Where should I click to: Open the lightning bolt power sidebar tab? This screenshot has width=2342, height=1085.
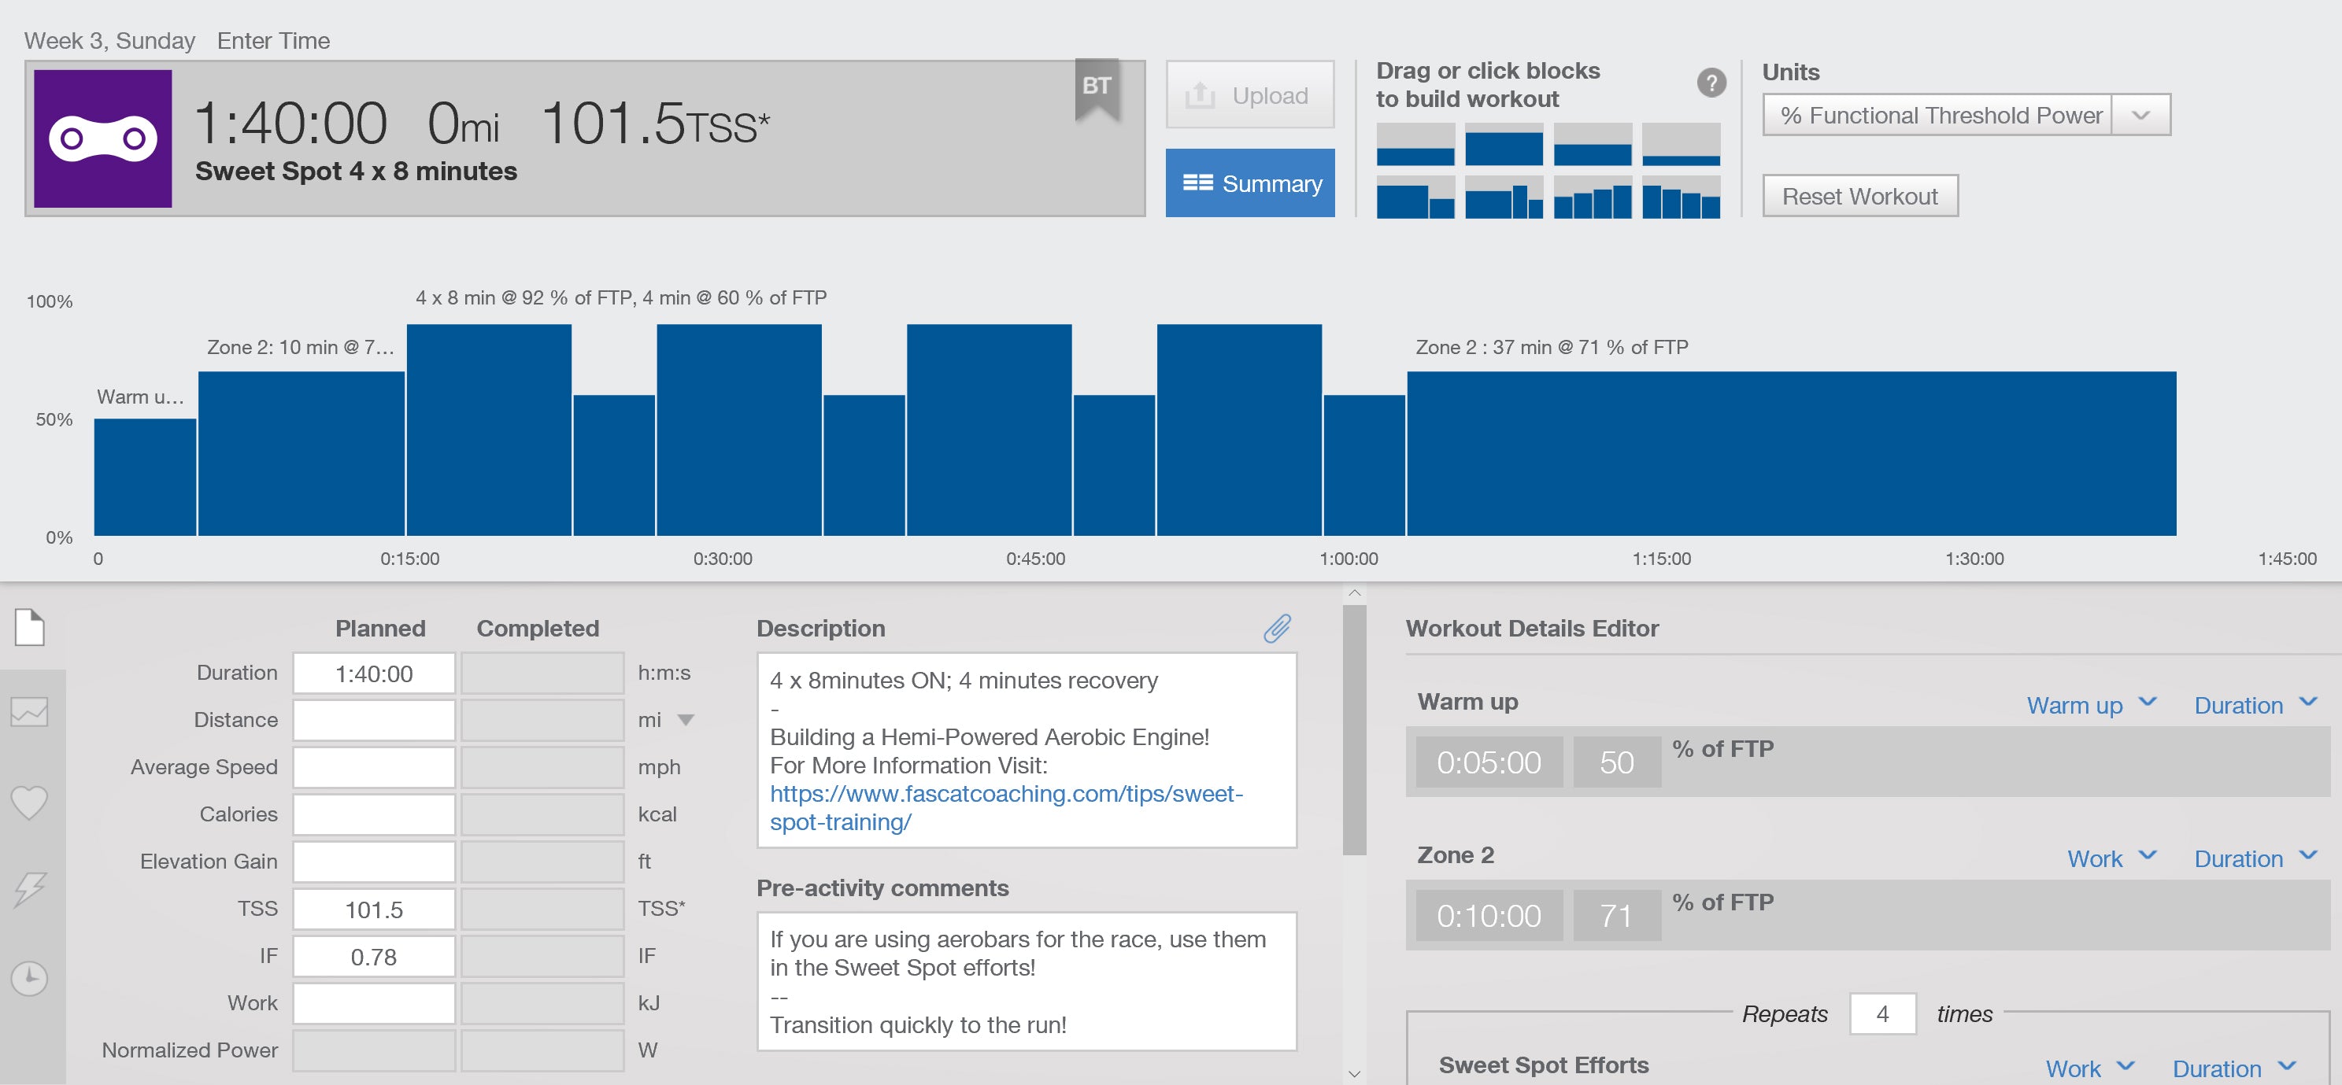[x=29, y=889]
